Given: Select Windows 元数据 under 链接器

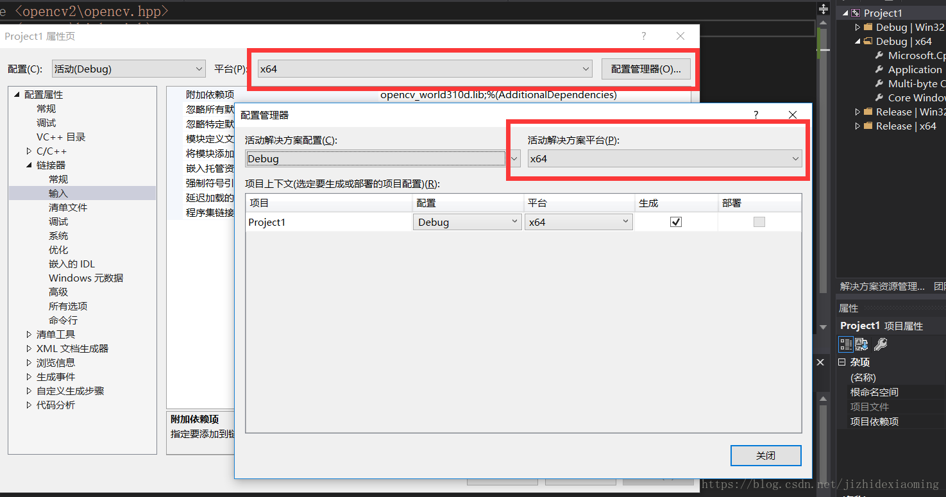Looking at the screenshot, I should click(x=86, y=278).
